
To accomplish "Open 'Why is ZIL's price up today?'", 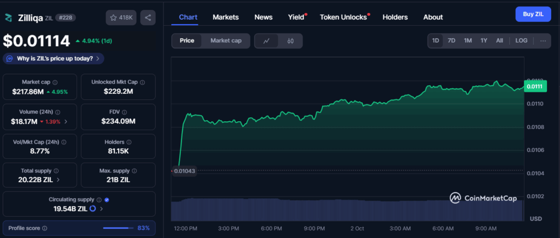I will tap(54, 58).
